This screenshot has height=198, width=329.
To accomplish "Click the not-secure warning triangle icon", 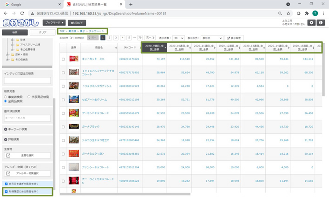I will [x=33, y=13].
